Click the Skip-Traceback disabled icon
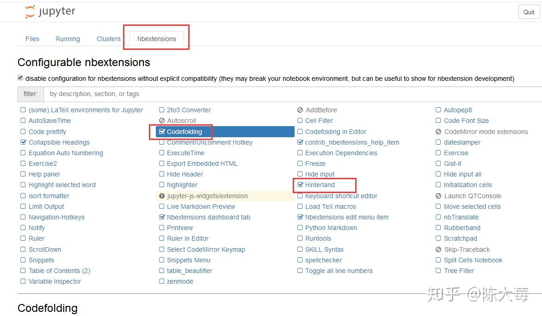This screenshot has width=542, height=316. [438, 249]
